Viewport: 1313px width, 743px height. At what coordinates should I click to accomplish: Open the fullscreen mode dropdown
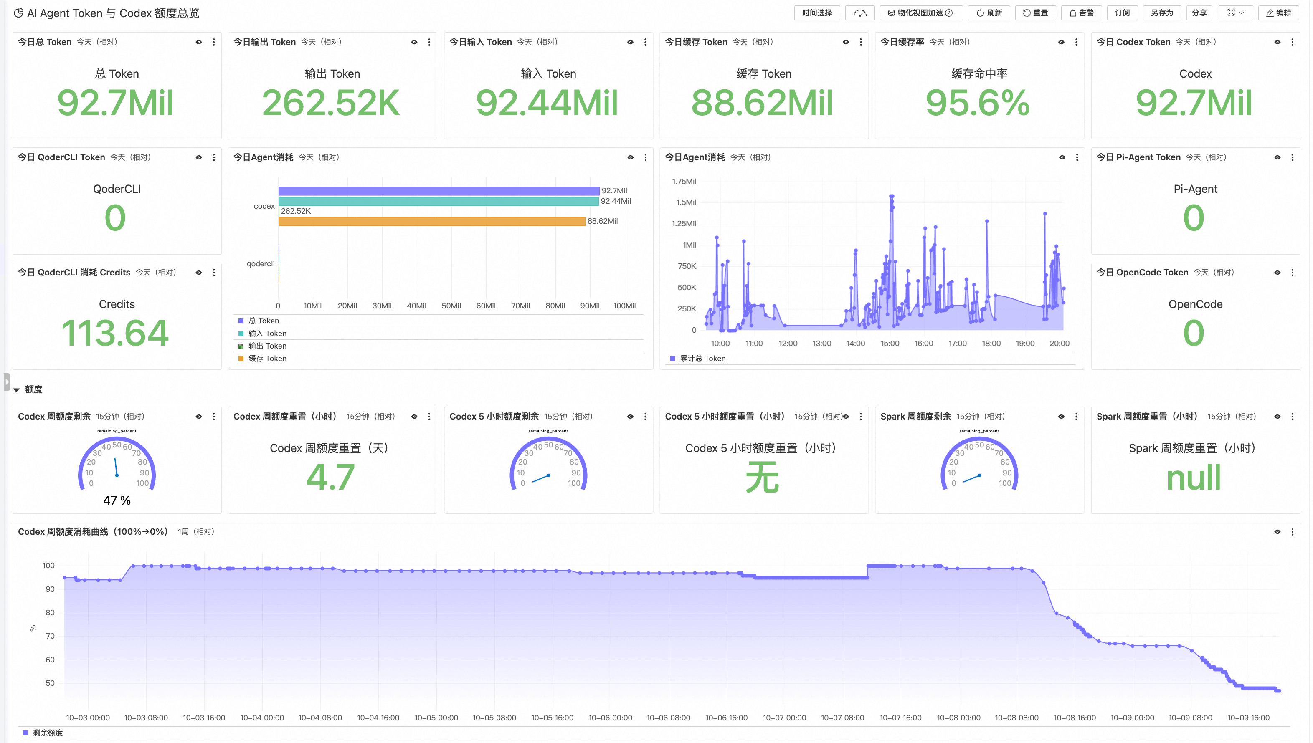click(x=1236, y=13)
